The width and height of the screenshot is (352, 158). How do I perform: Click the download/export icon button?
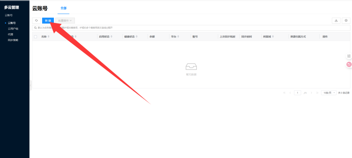pyautogui.click(x=336, y=21)
